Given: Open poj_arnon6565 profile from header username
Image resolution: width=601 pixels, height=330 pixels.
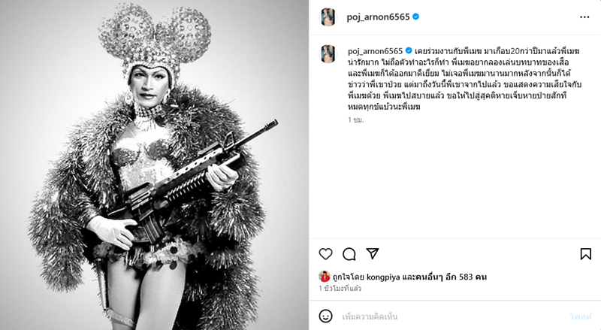Looking at the screenshot, I should [x=379, y=17].
